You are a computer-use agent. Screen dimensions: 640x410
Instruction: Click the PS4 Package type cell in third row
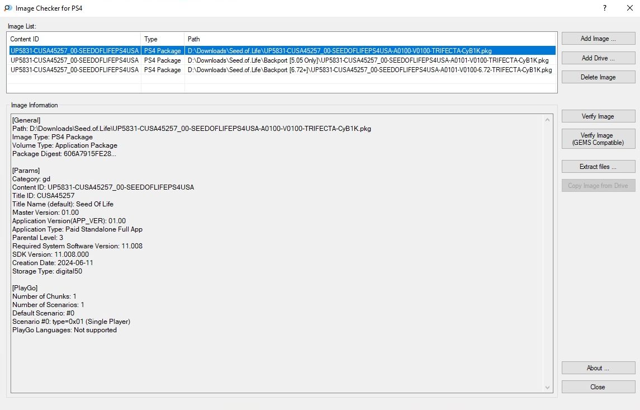pyautogui.click(x=163, y=70)
